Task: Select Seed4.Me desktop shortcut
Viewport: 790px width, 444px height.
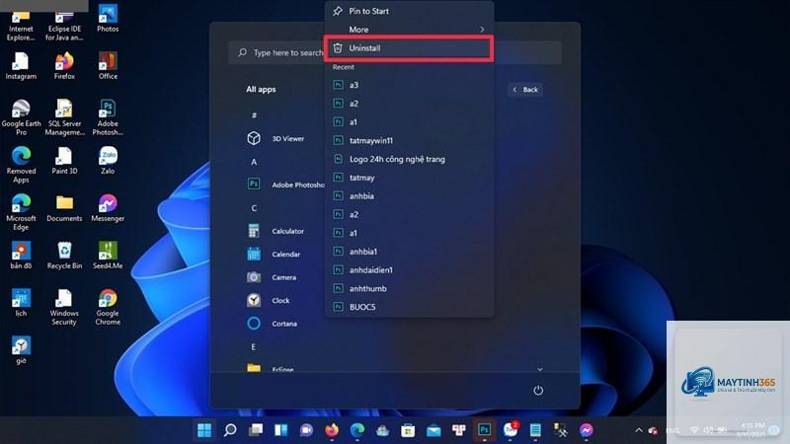Action: [x=108, y=256]
